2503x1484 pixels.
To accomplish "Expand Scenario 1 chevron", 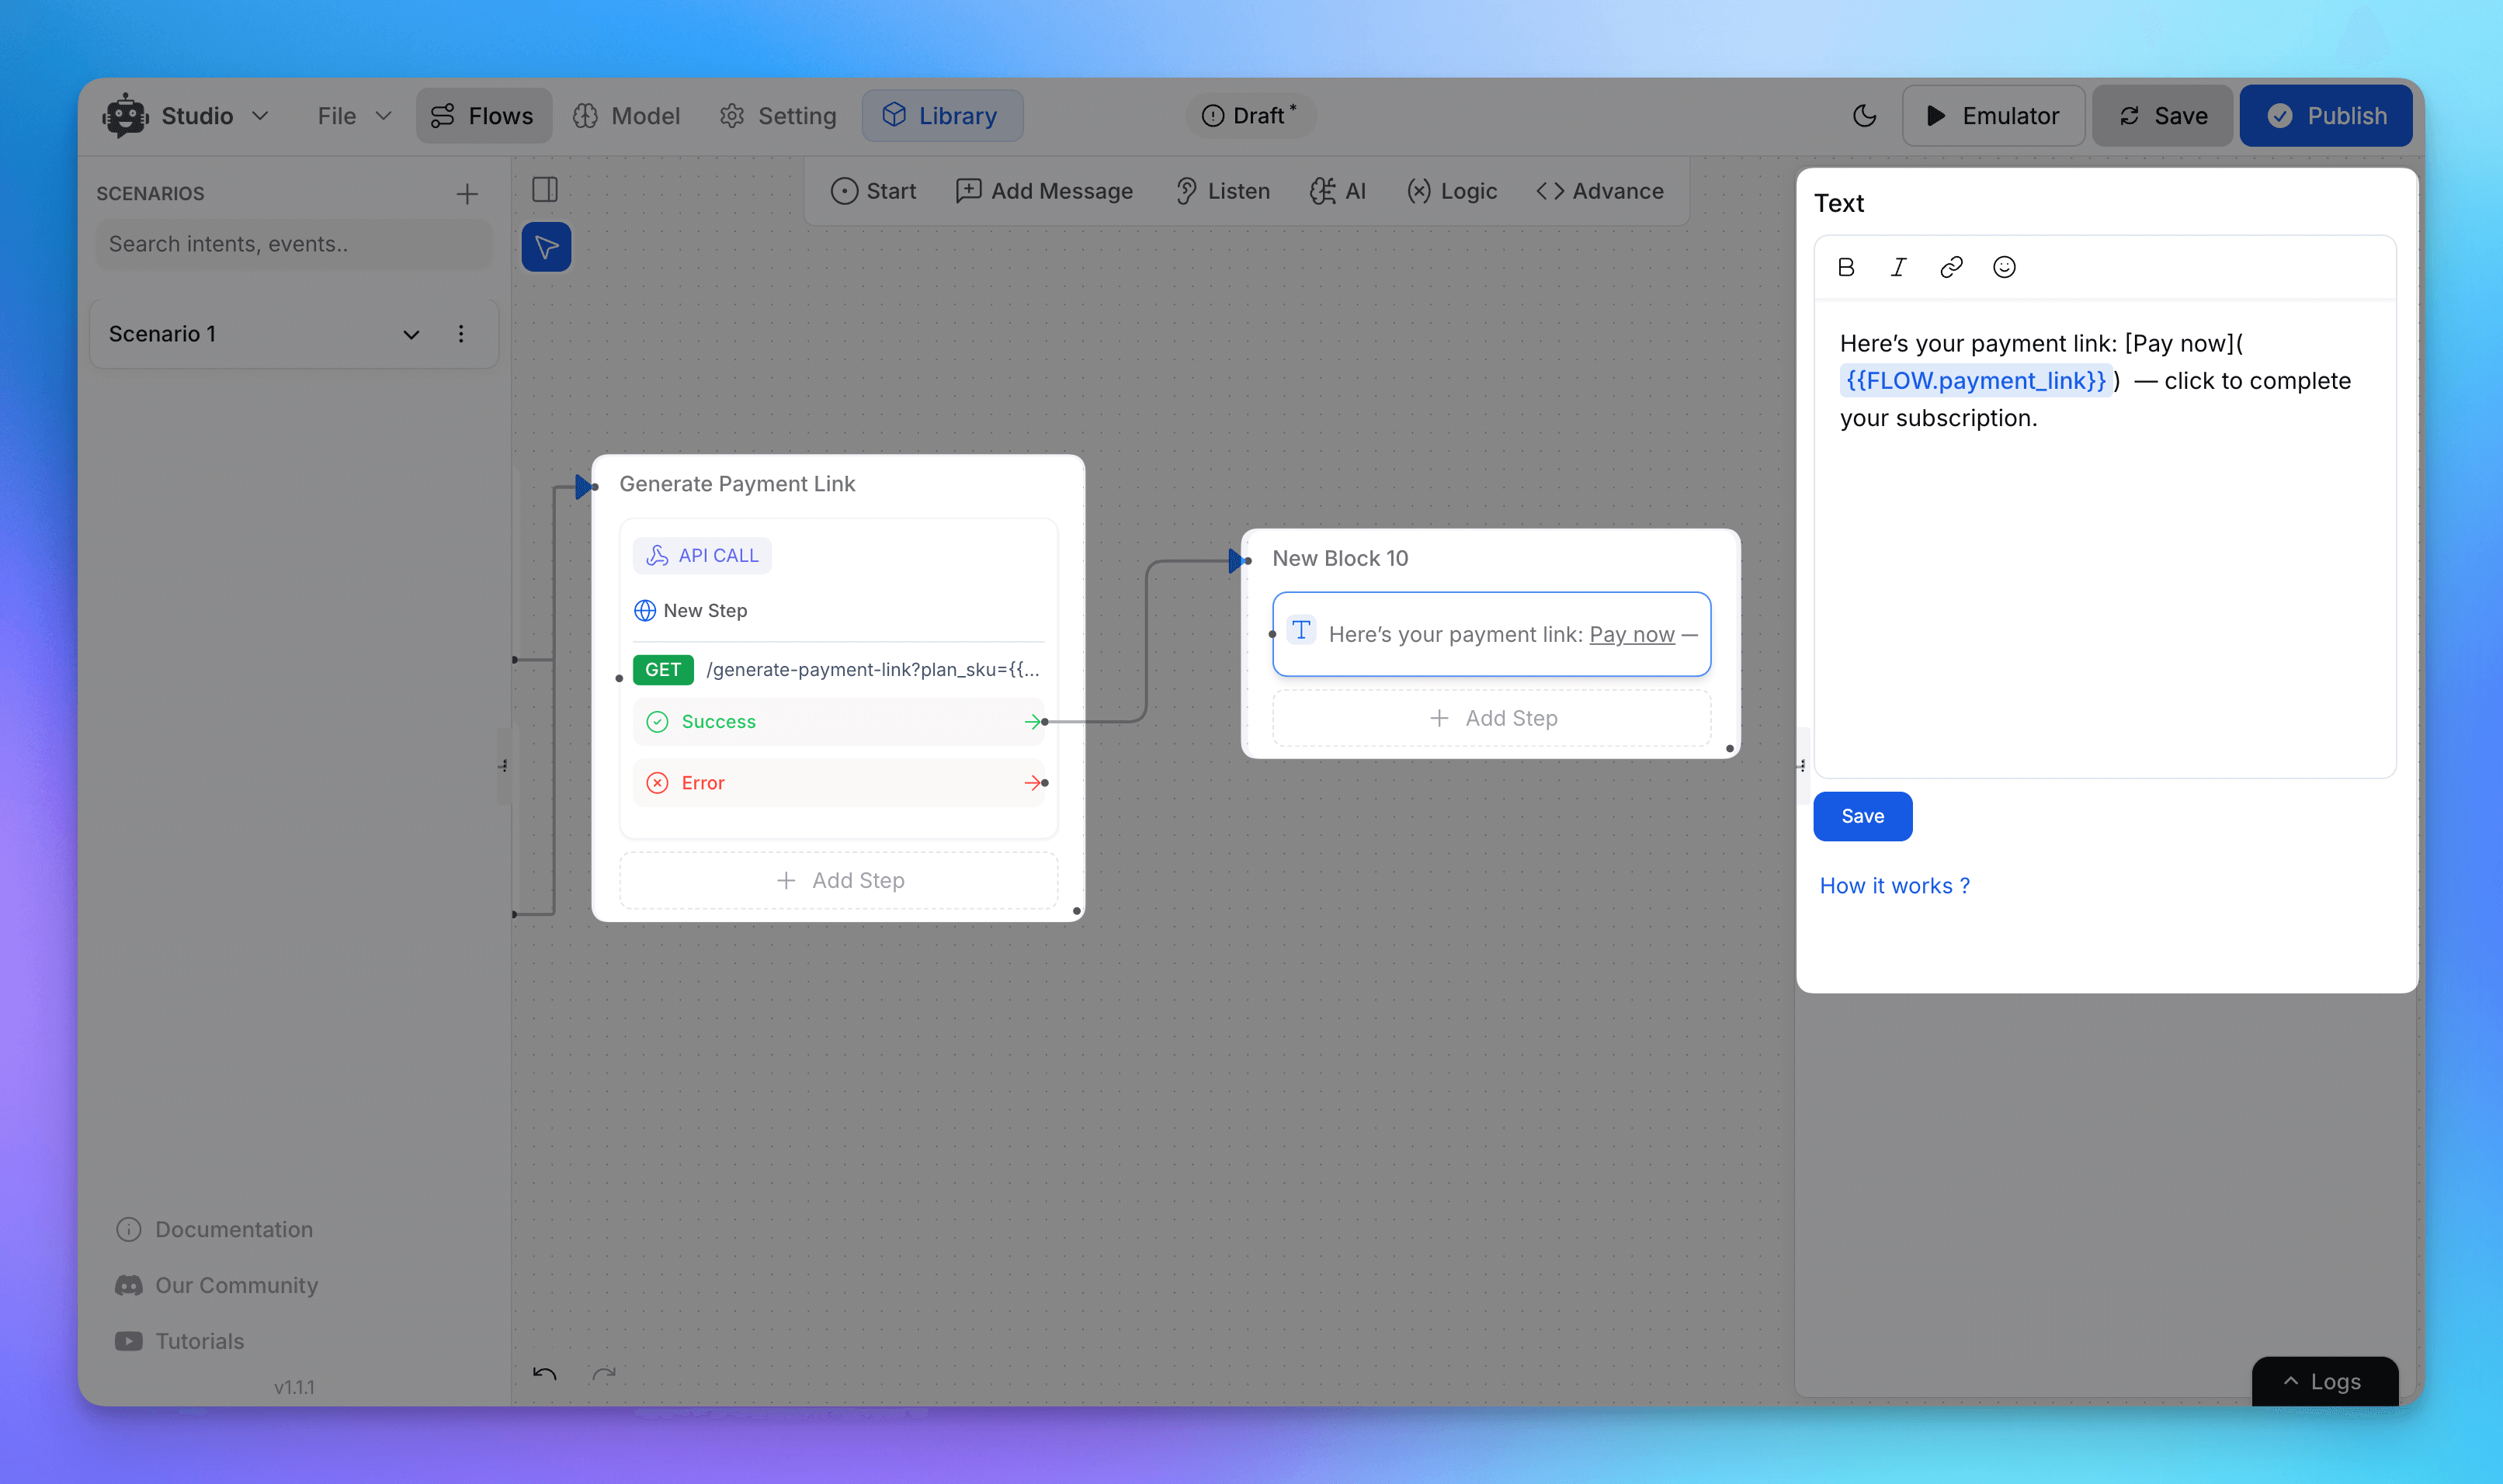I will click(x=411, y=334).
